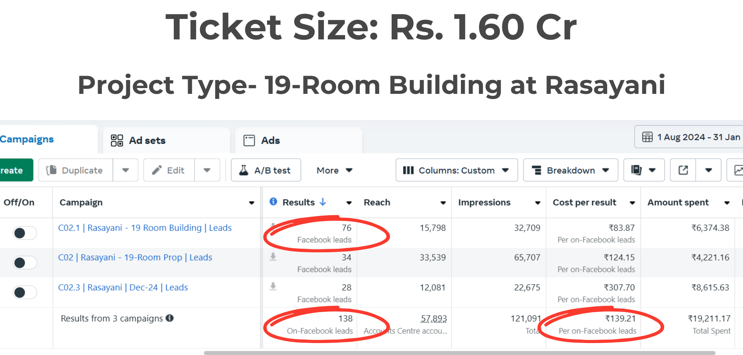Screen dimensions: 743x355
Task: Click the Results column info icon
Action: click(x=273, y=202)
